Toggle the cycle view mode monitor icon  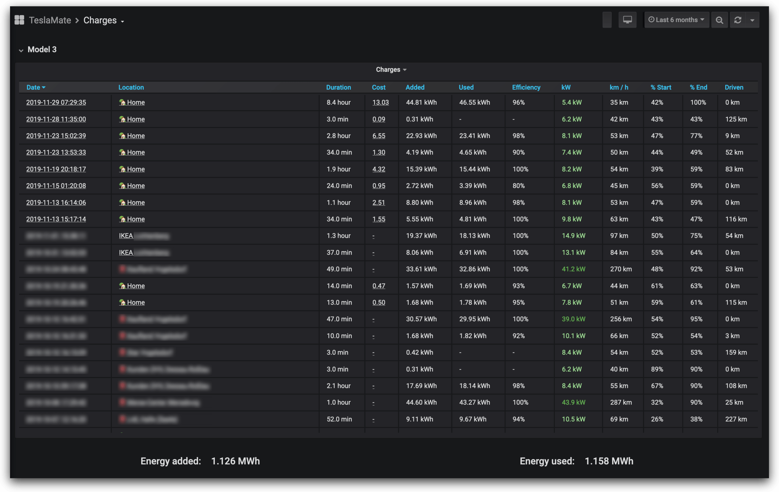click(x=627, y=20)
